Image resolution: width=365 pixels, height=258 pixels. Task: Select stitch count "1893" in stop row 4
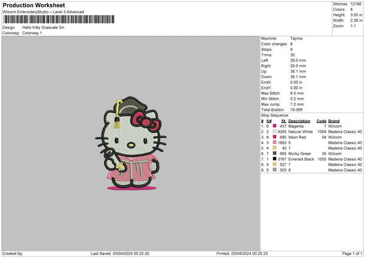pyautogui.click(x=282, y=142)
